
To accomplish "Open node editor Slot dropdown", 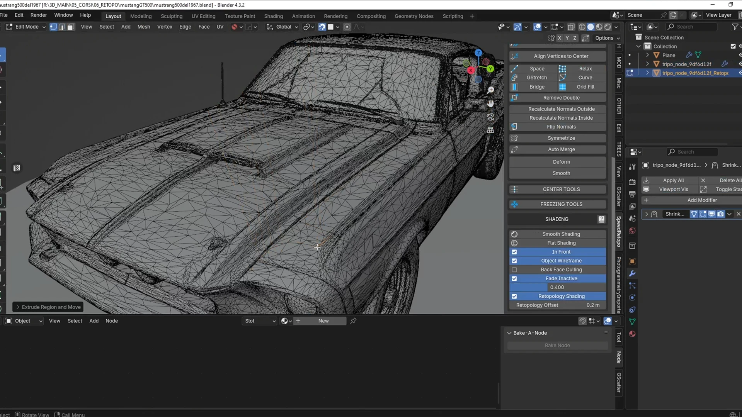I will click(259, 321).
